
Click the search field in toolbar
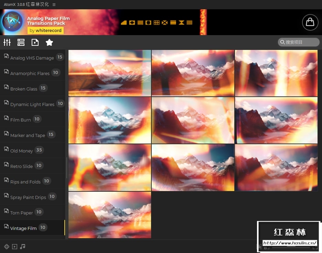[299, 42]
